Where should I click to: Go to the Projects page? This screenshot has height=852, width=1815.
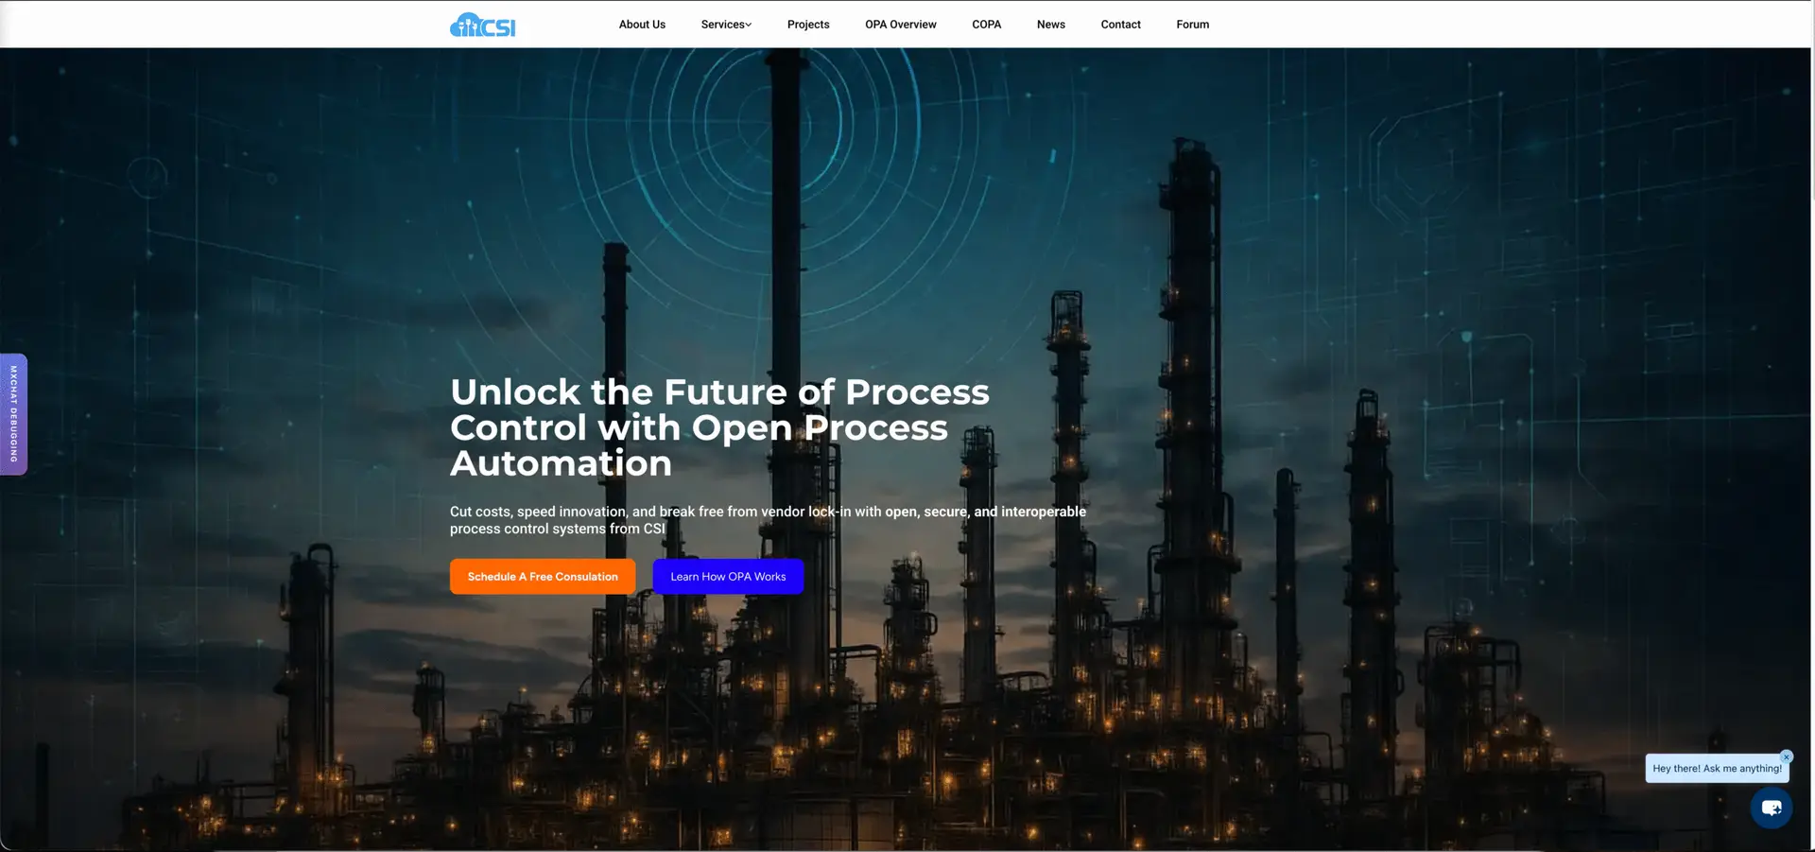(x=807, y=25)
